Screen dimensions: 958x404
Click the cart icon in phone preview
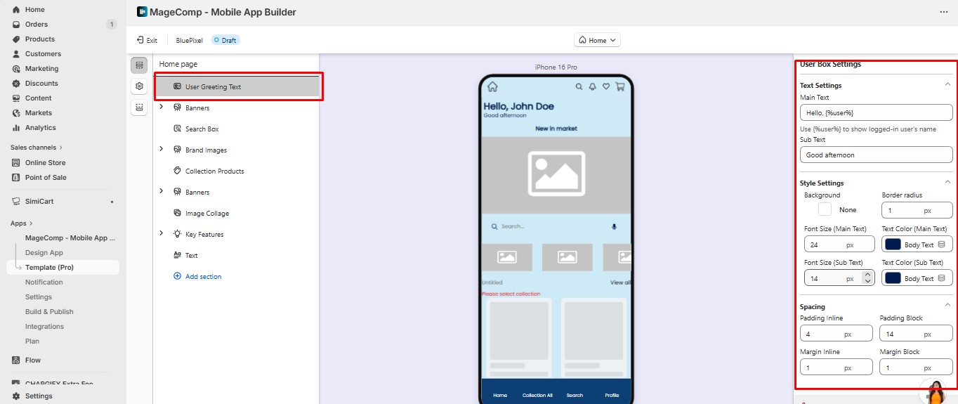619,87
